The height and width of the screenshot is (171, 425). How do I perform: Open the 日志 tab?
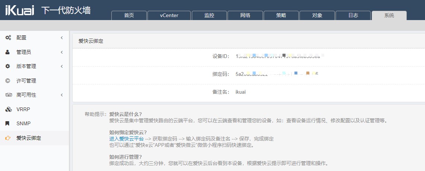tap(353, 15)
